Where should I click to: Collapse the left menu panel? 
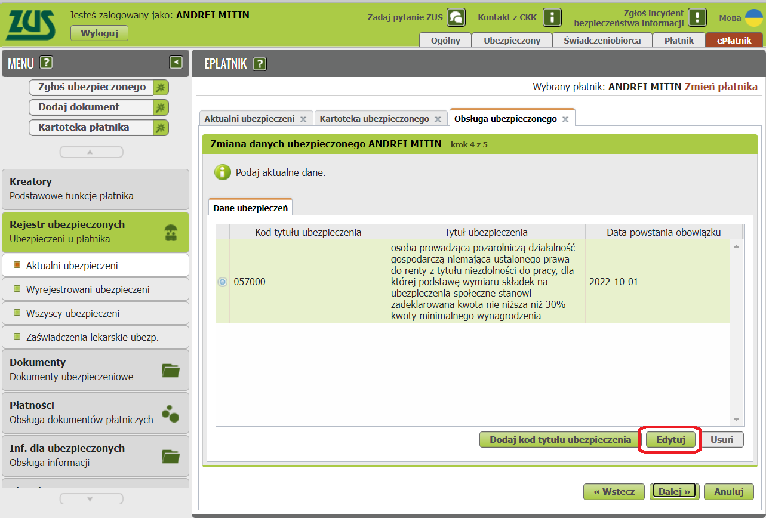[176, 62]
